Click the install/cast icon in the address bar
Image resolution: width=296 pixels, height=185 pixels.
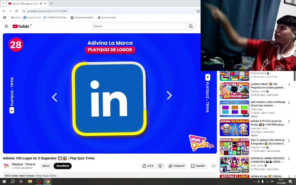click(198, 11)
